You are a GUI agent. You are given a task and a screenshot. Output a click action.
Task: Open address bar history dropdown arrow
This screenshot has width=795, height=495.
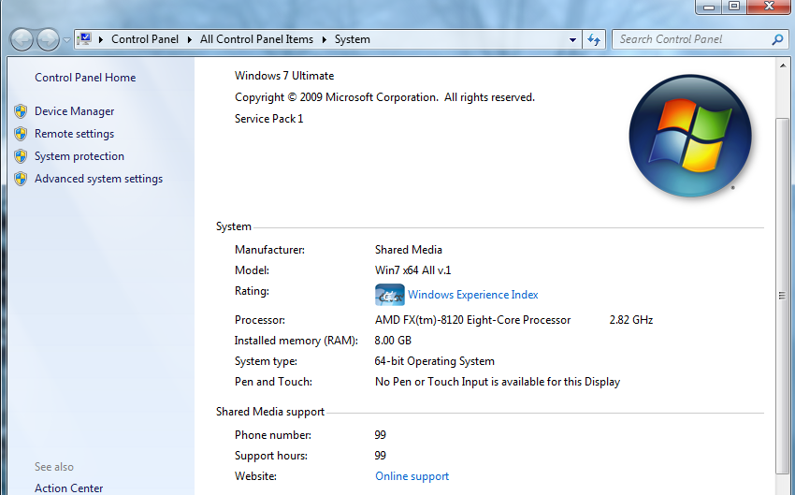572,39
